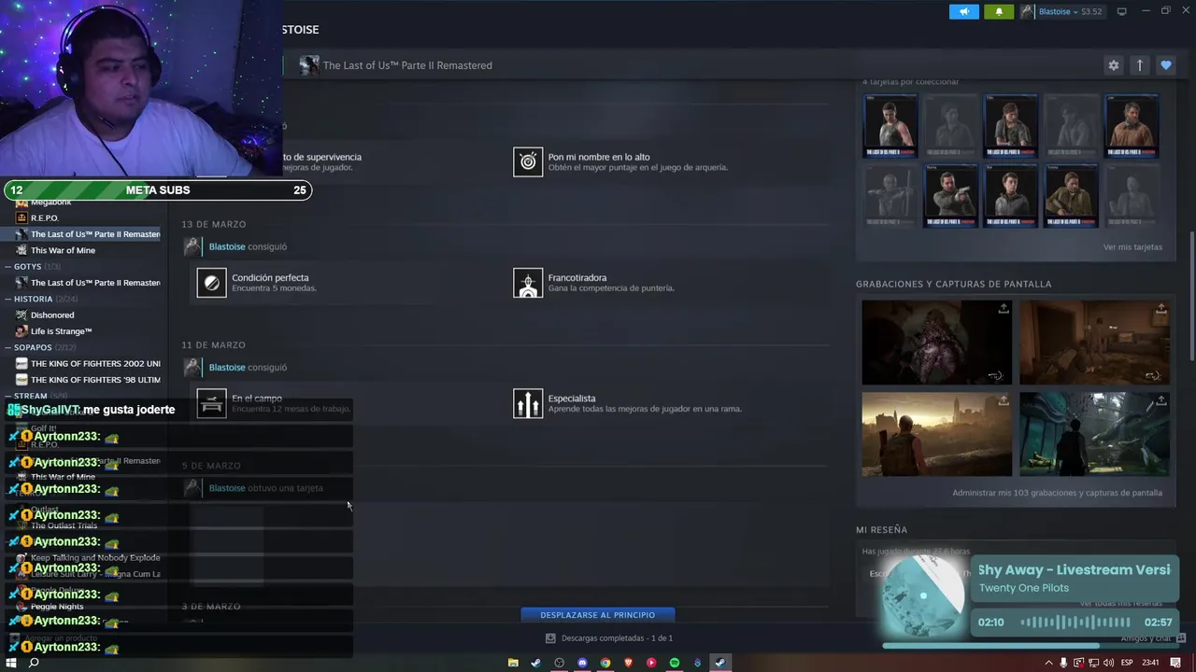Open the dim interior room screenshot thumbnail
The image size is (1196, 672).
(x=1094, y=342)
